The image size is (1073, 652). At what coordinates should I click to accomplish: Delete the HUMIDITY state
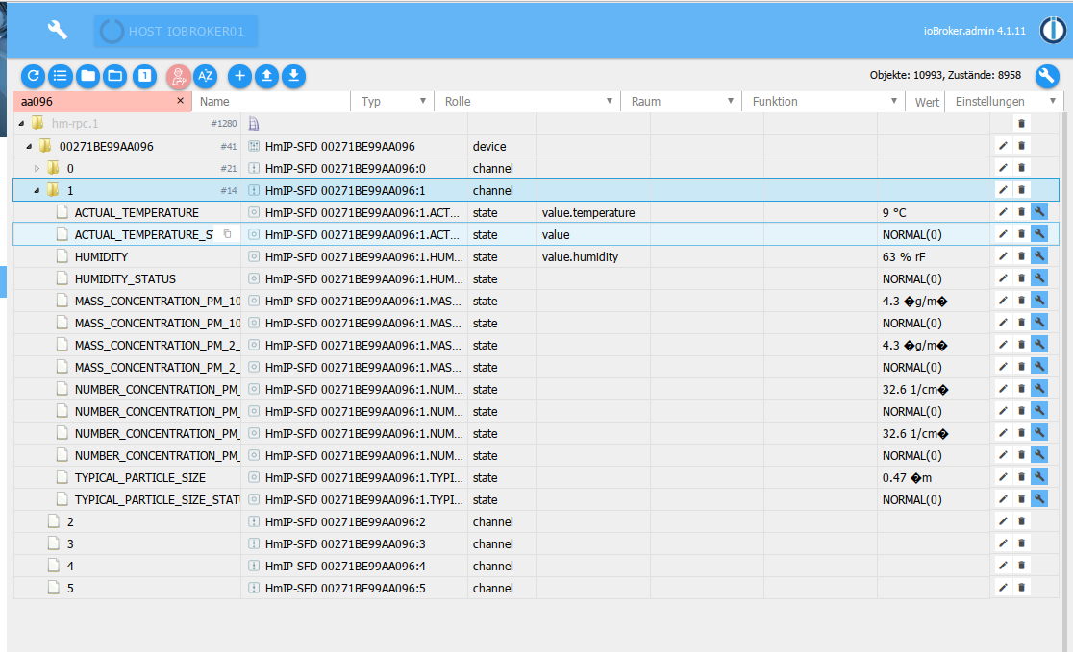pyautogui.click(x=1021, y=255)
